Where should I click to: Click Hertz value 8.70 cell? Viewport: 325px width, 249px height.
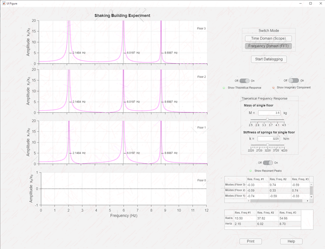pos(290,224)
